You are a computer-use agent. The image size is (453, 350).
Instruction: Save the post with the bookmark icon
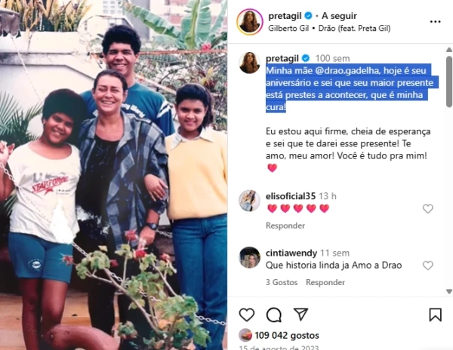[x=435, y=315]
